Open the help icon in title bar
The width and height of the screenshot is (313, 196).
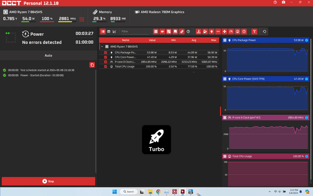[x=275, y=2]
